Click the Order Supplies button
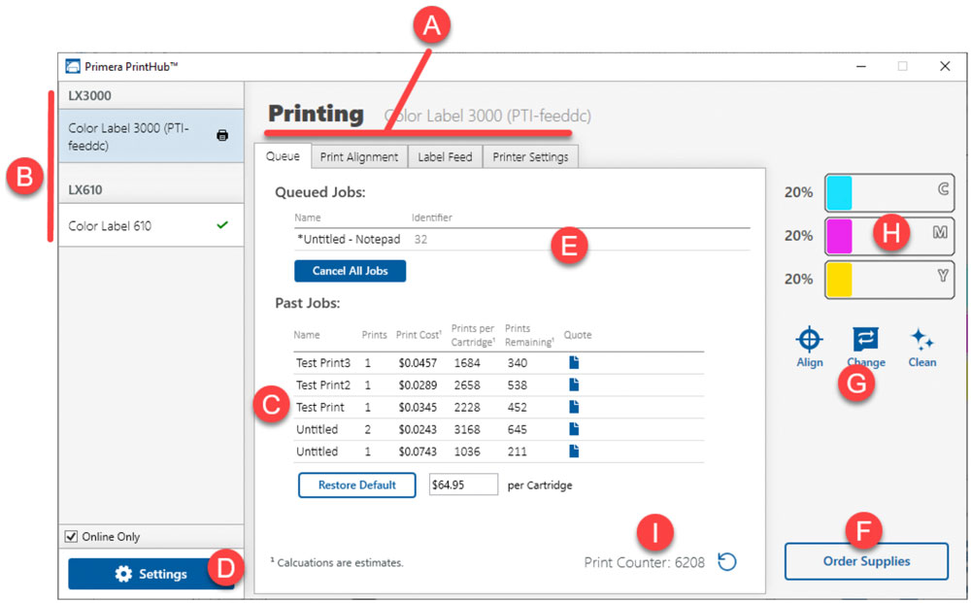 point(866,561)
